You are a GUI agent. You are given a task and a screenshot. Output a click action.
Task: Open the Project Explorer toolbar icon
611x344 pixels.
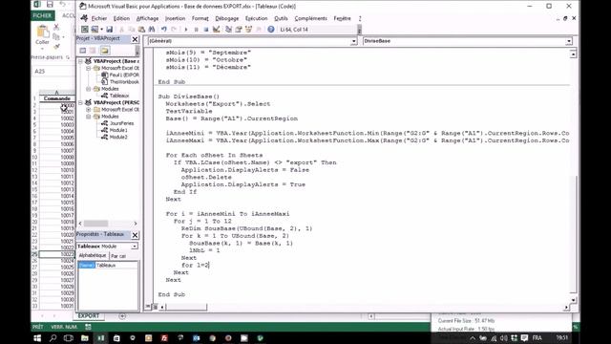click(229, 30)
